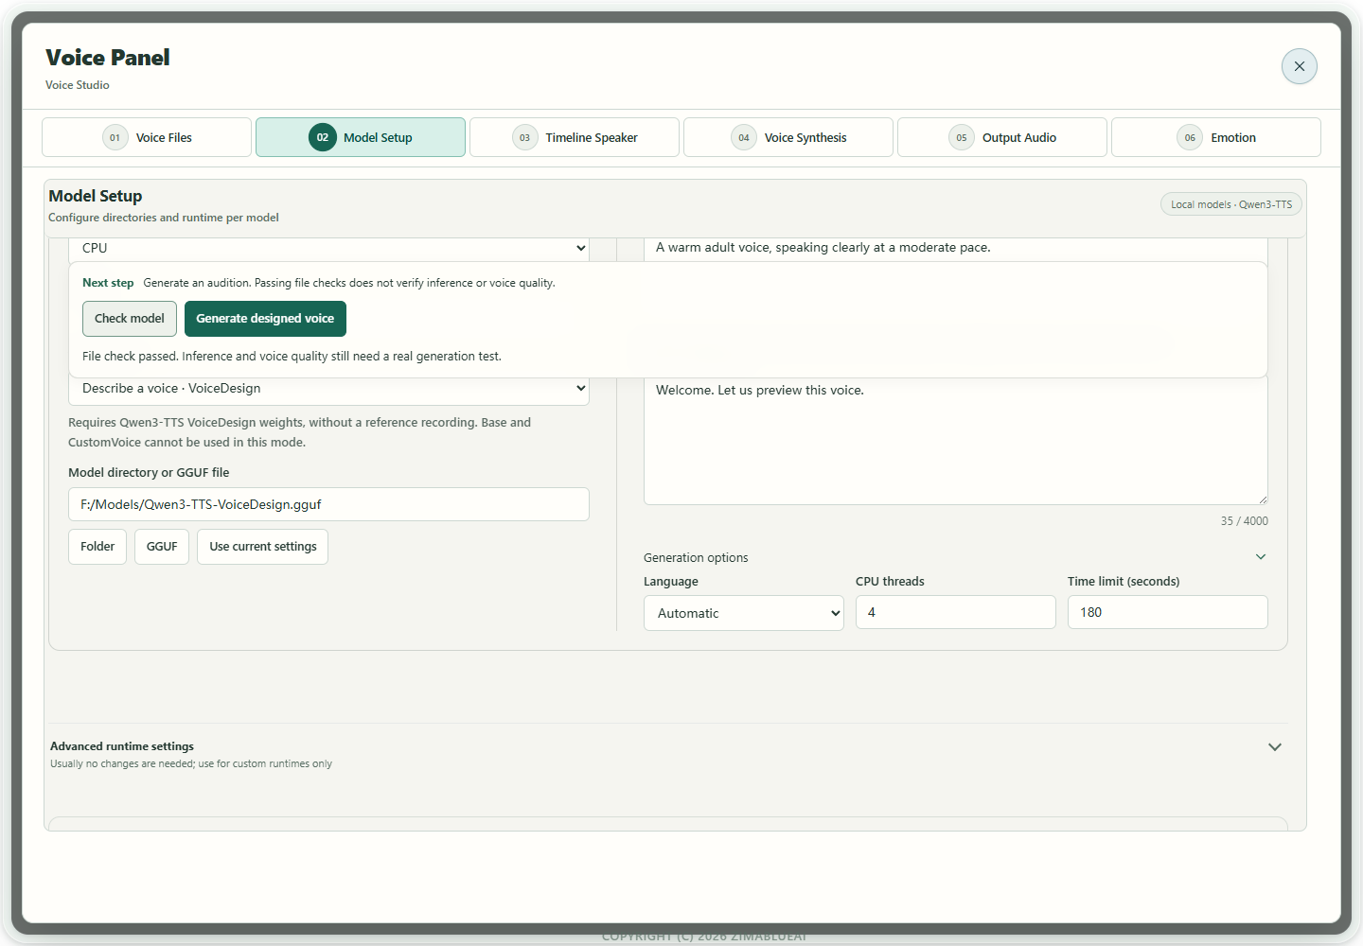Open the Language Automatic dropdown
The height and width of the screenshot is (946, 1363).
point(744,613)
